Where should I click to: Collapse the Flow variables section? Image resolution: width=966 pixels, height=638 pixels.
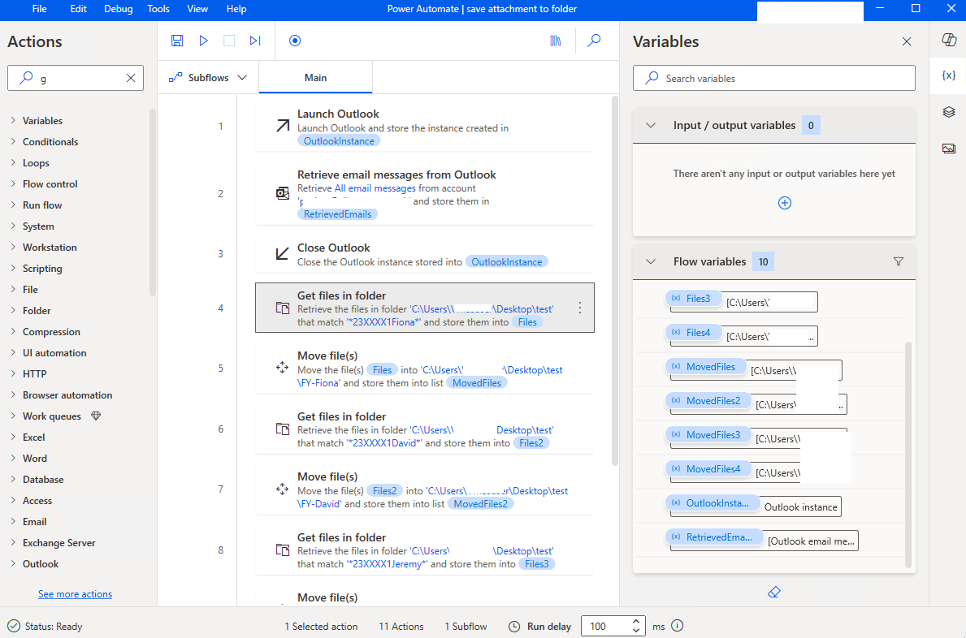(651, 261)
